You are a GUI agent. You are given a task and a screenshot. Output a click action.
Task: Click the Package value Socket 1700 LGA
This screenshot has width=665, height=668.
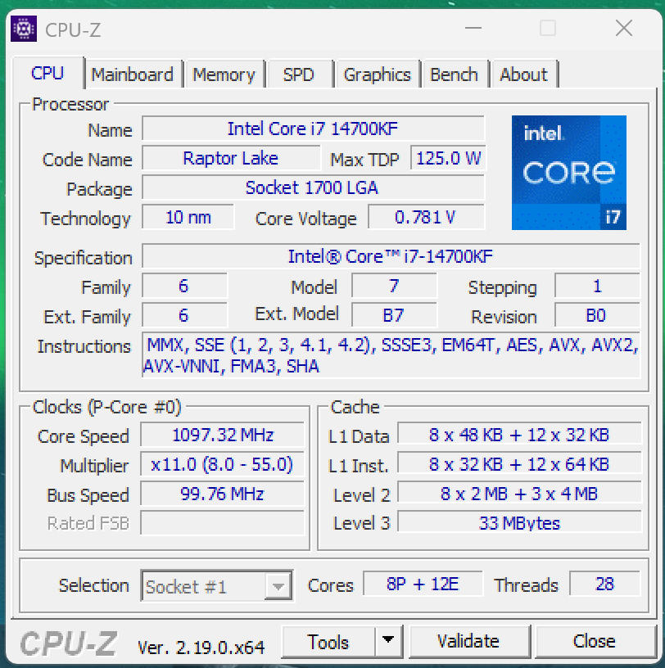[314, 187]
